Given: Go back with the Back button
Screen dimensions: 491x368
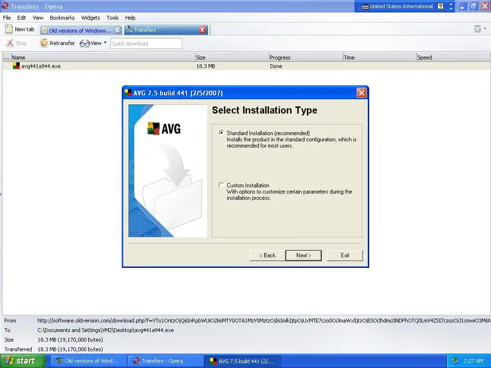Looking at the screenshot, I should [x=268, y=255].
